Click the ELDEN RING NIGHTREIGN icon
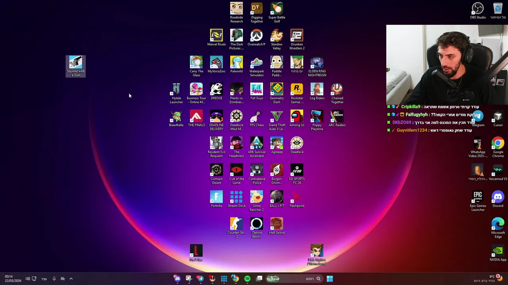508x285 pixels. [x=317, y=66]
